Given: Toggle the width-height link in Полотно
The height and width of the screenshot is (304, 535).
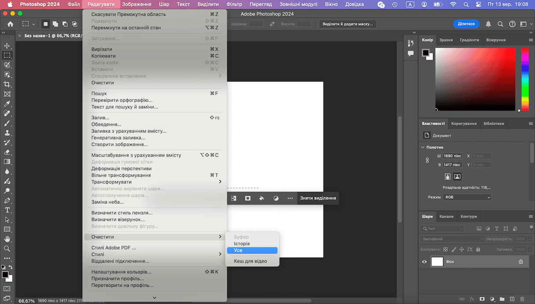Looking at the screenshot, I should coord(427,160).
